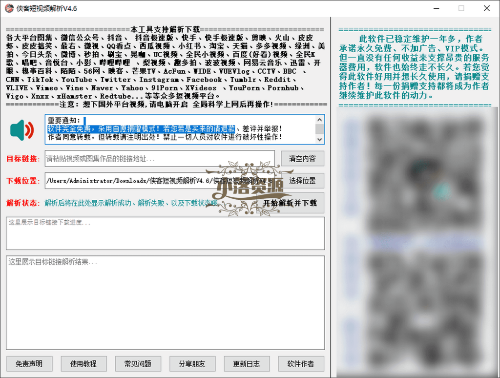
Task: Open the 使用教程 tutorial
Action: pyautogui.click(x=83, y=364)
